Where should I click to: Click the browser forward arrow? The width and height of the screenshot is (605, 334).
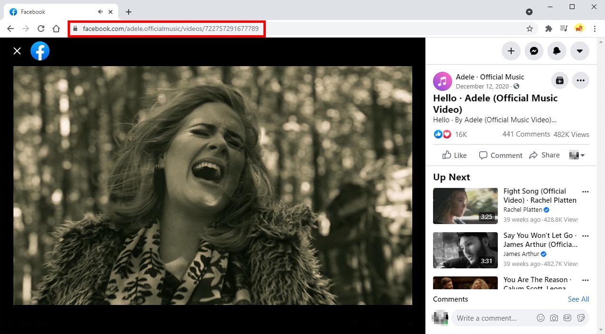pyautogui.click(x=26, y=29)
